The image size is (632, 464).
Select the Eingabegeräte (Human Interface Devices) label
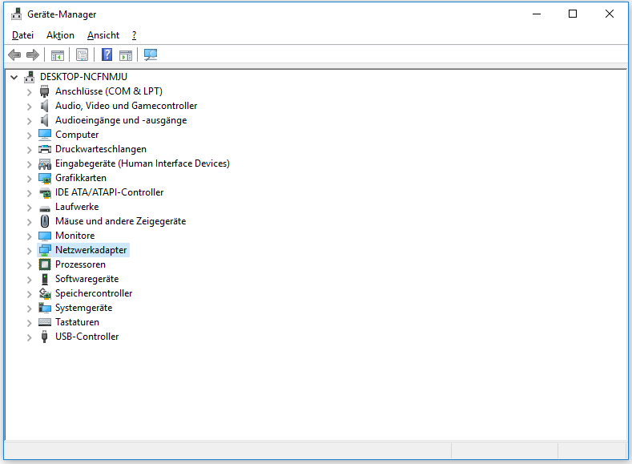tap(143, 163)
